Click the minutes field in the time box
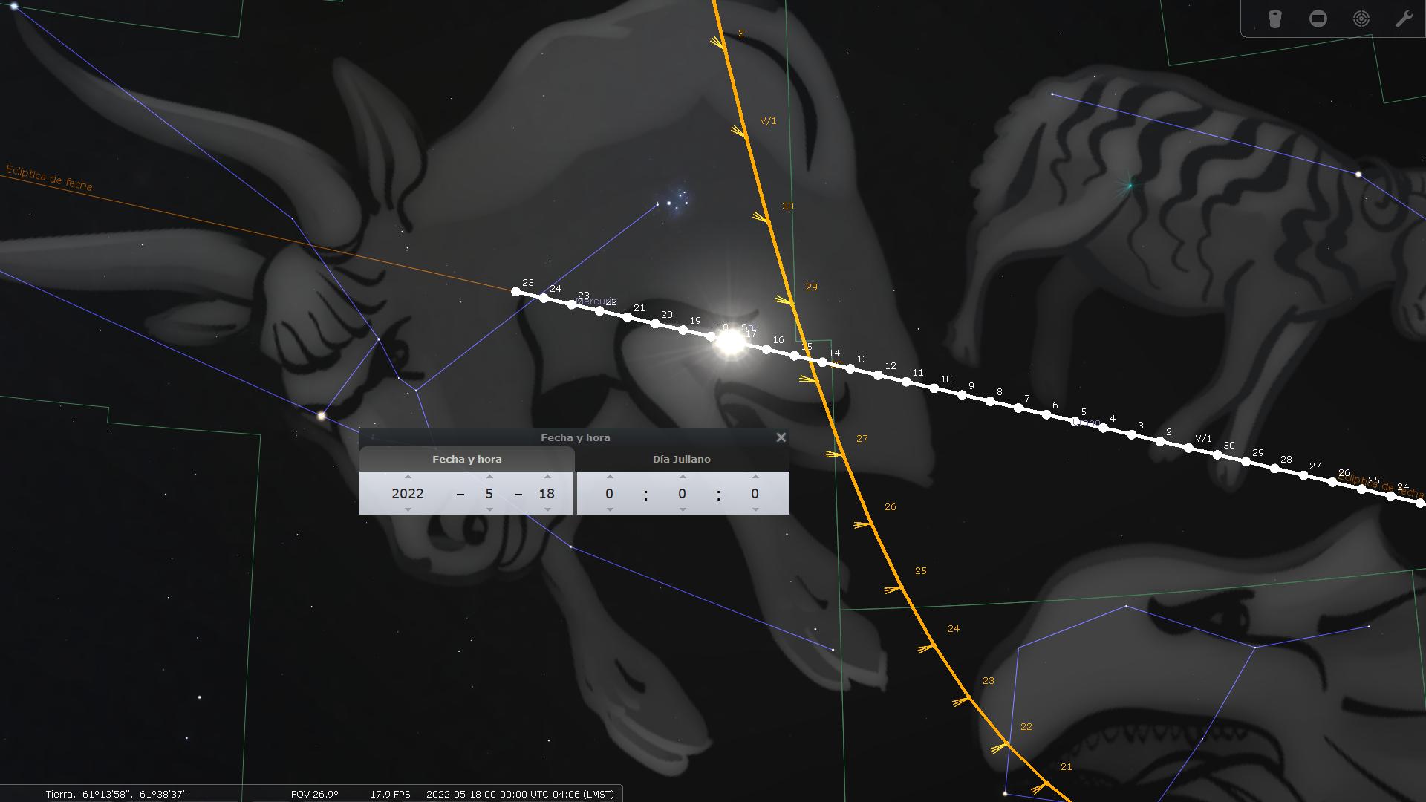This screenshot has width=1426, height=802. 683,493
